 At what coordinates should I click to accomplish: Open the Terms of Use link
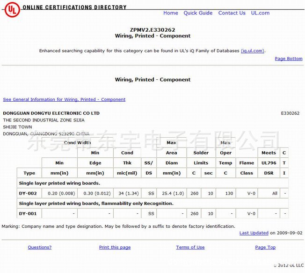click(x=190, y=247)
